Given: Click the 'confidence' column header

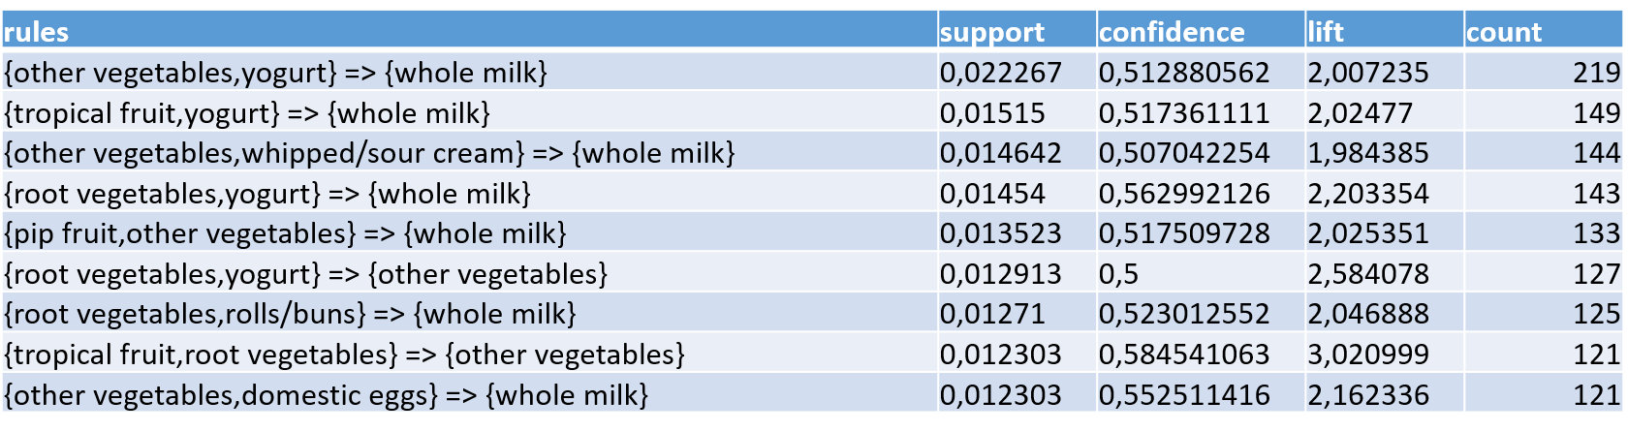Looking at the screenshot, I should [x=1172, y=32].
